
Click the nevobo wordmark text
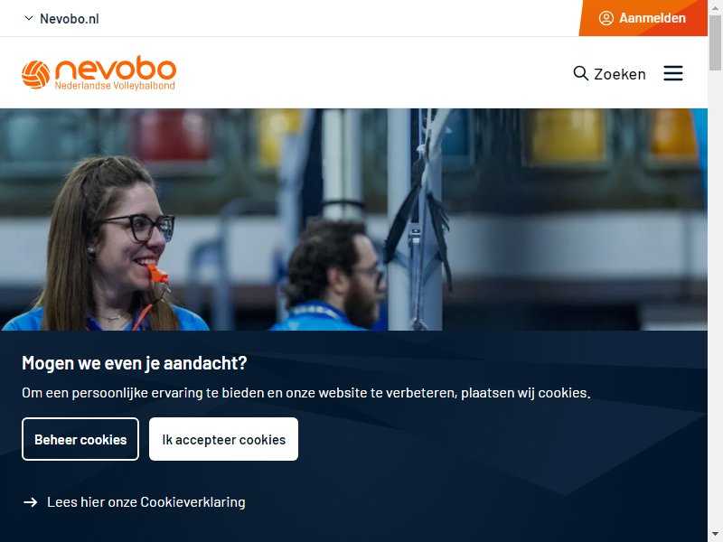click(116, 69)
